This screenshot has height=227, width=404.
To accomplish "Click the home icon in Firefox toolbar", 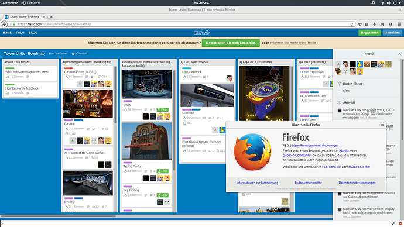I will point(382,24).
